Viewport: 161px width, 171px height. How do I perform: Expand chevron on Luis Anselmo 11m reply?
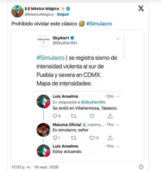(x=118, y=146)
